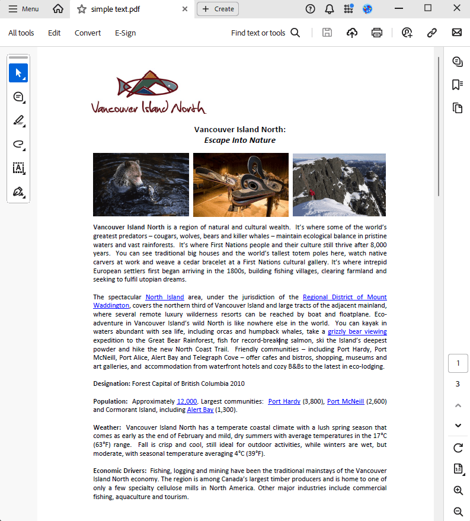Viewport: 470px width, 521px height.
Task: Click the Find text or tools search
Action: 265,33
